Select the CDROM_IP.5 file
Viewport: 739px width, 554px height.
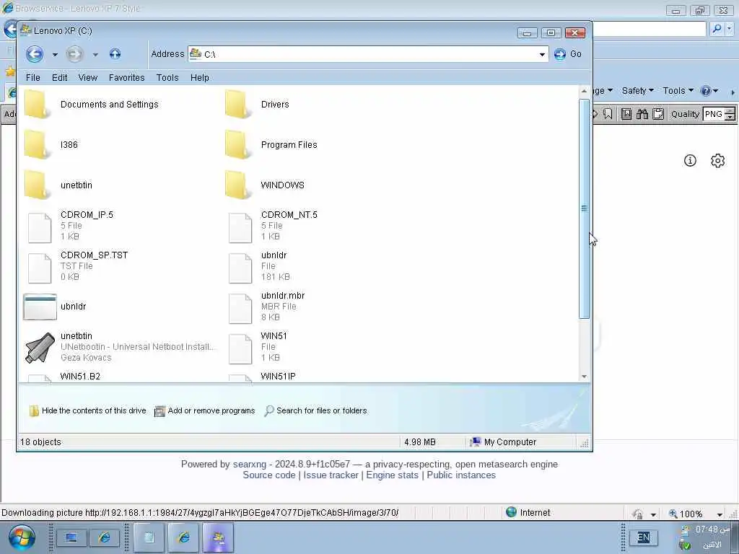point(70,226)
